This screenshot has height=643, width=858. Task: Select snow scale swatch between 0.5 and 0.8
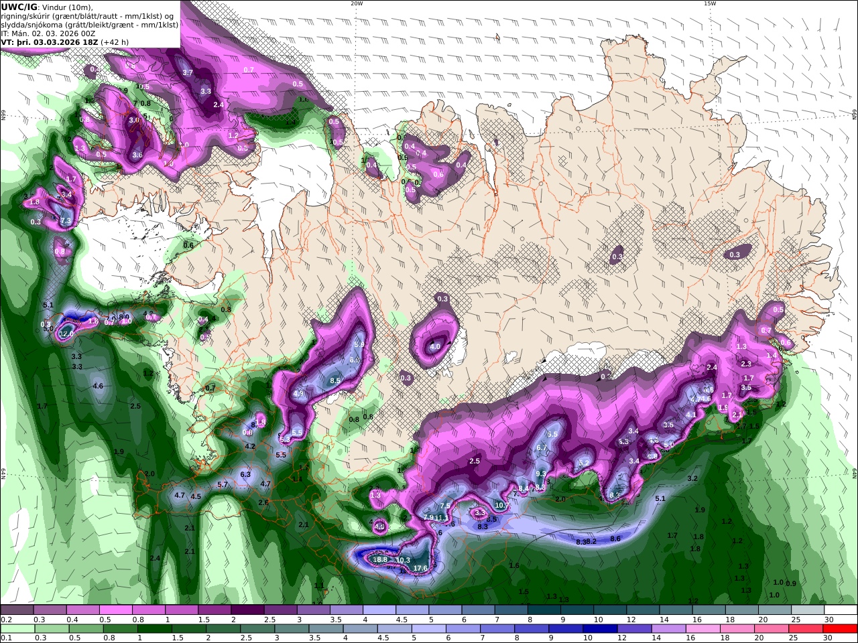[x=117, y=610]
